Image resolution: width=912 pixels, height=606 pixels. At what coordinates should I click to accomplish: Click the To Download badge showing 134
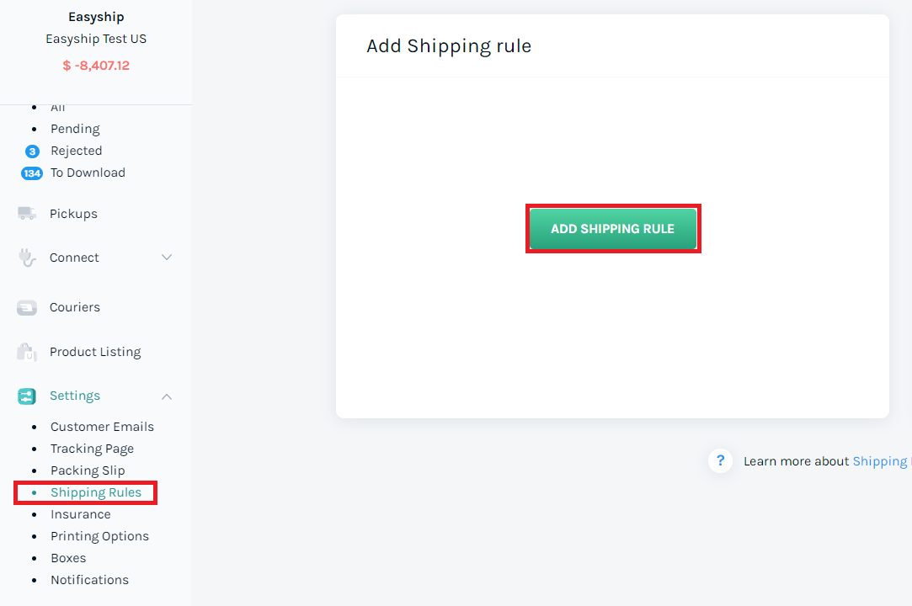(x=32, y=173)
